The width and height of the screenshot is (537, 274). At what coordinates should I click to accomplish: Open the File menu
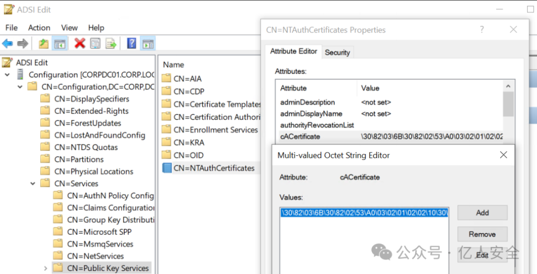point(11,28)
